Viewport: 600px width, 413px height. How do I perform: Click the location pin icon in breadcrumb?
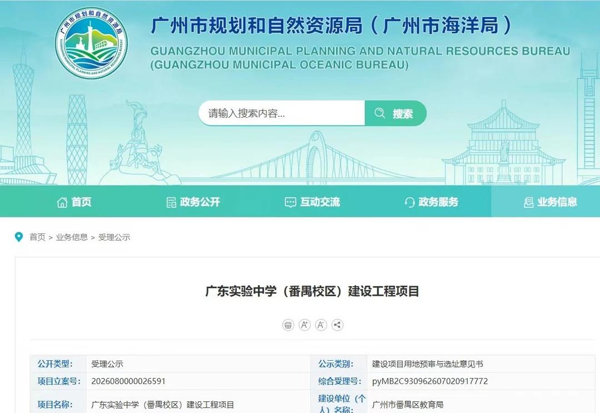tap(18, 237)
